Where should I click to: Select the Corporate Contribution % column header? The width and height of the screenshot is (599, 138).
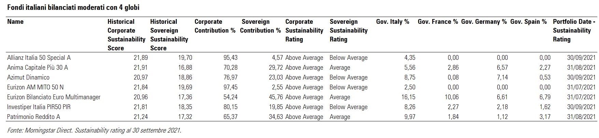click(215, 26)
